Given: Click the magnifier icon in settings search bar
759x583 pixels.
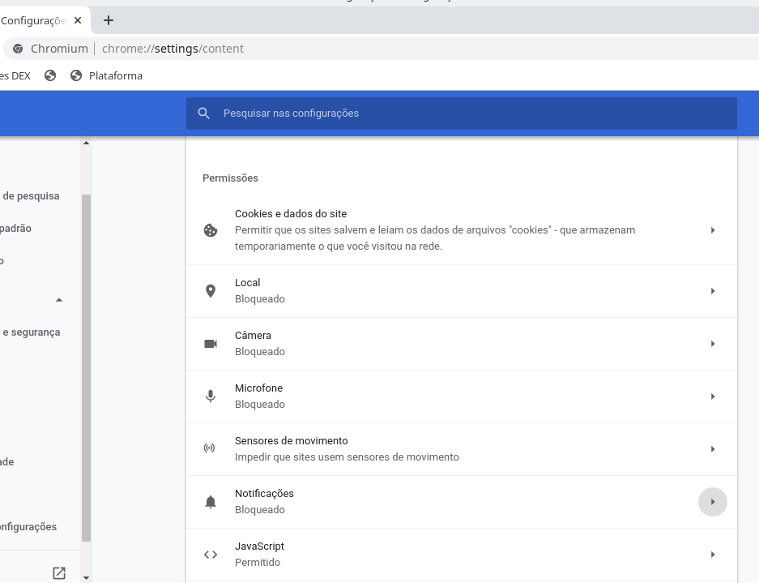Looking at the screenshot, I should (204, 114).
